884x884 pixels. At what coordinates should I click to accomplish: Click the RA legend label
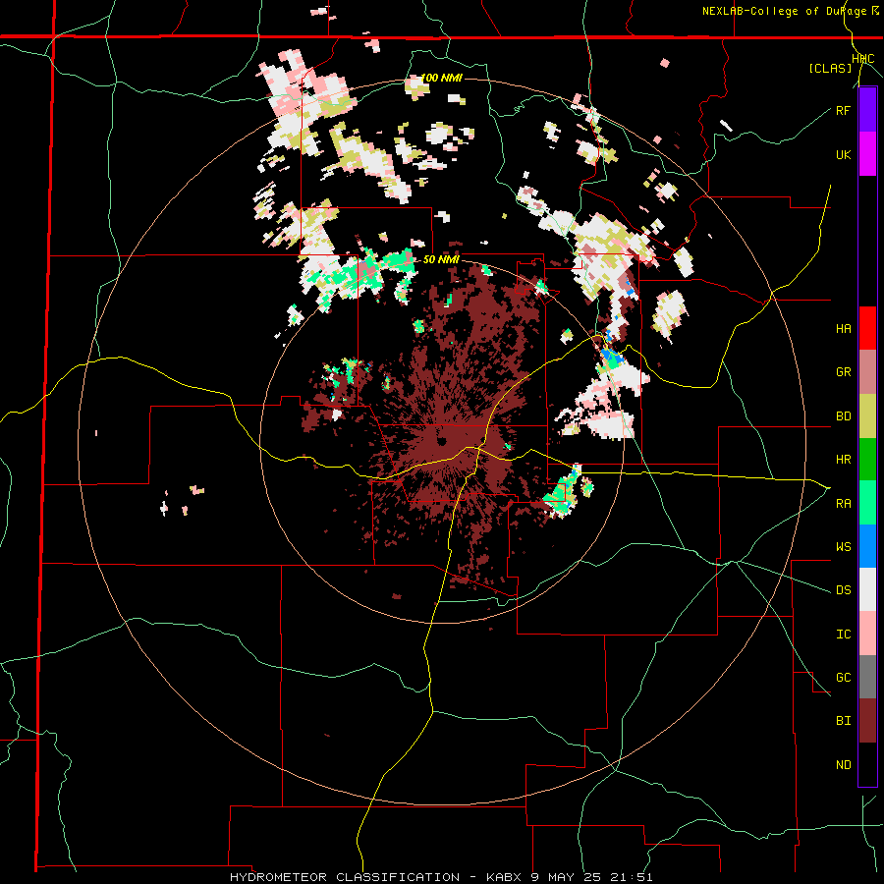coord(843,504)
